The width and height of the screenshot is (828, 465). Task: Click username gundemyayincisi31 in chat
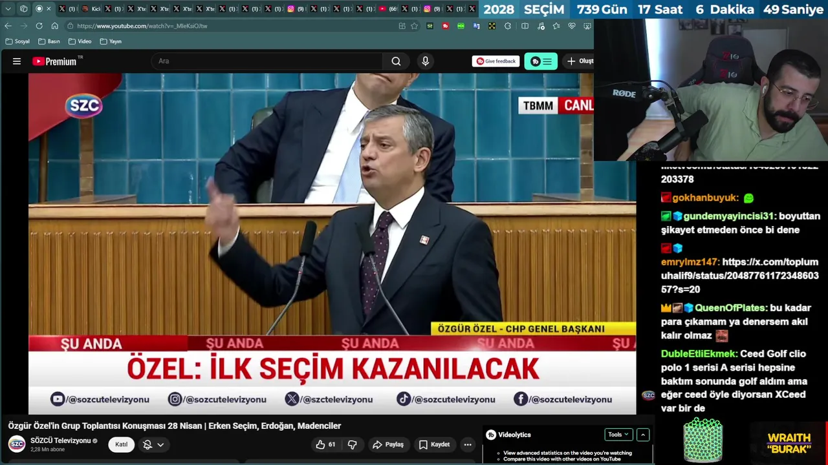pyautogui.click(x=728, y=216)
